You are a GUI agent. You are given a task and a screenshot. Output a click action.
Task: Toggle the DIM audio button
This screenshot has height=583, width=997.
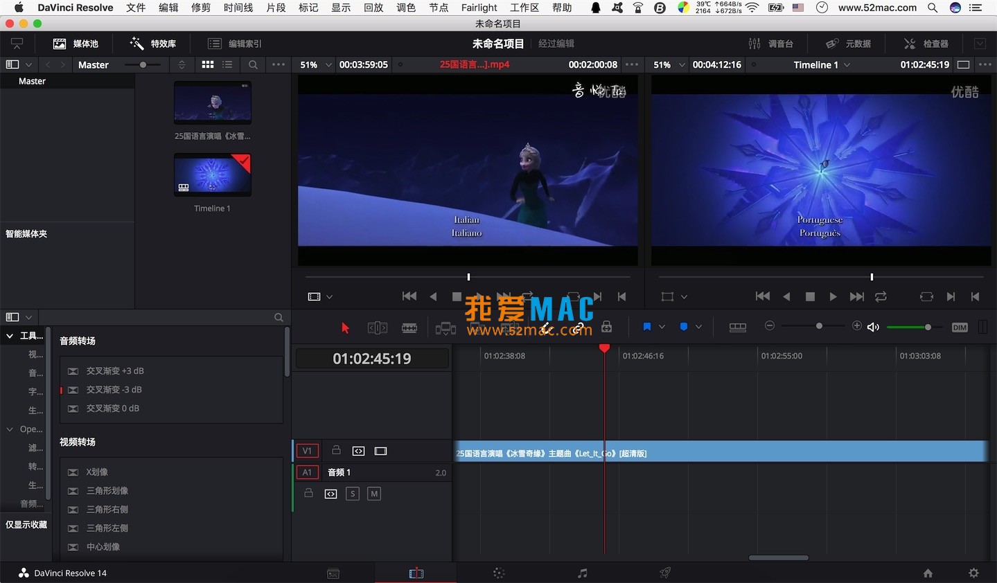pyautogui.click(x=960, y=328)
